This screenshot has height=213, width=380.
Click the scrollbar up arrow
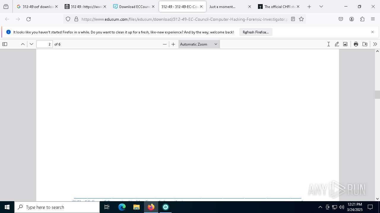(x=377, y=51)
